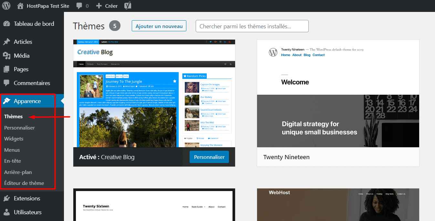Open Widgets in the Apparence submenu
The height and width of the screenshot is (221, 435).
pos(14,139)
